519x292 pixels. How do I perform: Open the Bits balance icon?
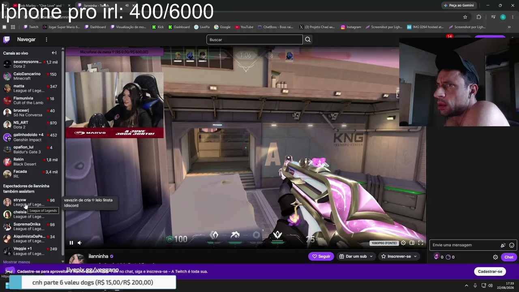[436, 257]
